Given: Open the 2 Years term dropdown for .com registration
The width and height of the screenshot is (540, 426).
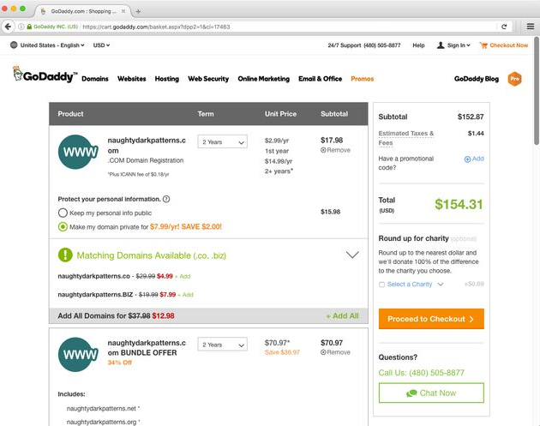Looking at the screenshot, I should (222, 142).
